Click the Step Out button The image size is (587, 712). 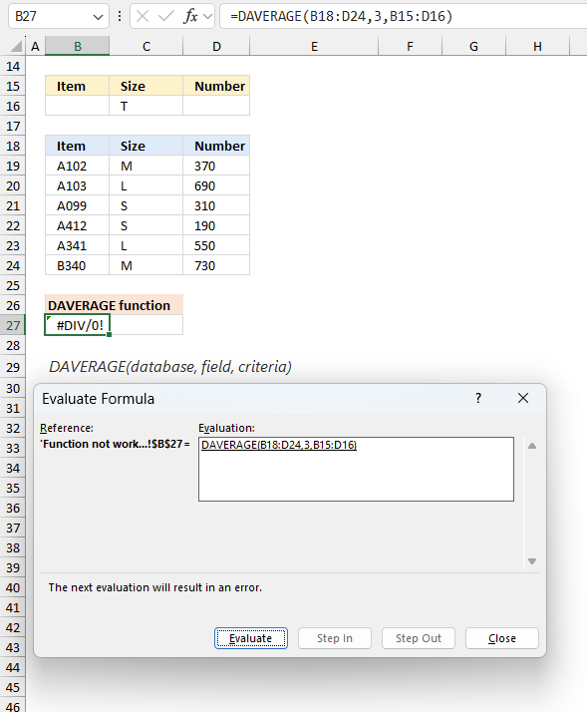click(x=419, y=638)
